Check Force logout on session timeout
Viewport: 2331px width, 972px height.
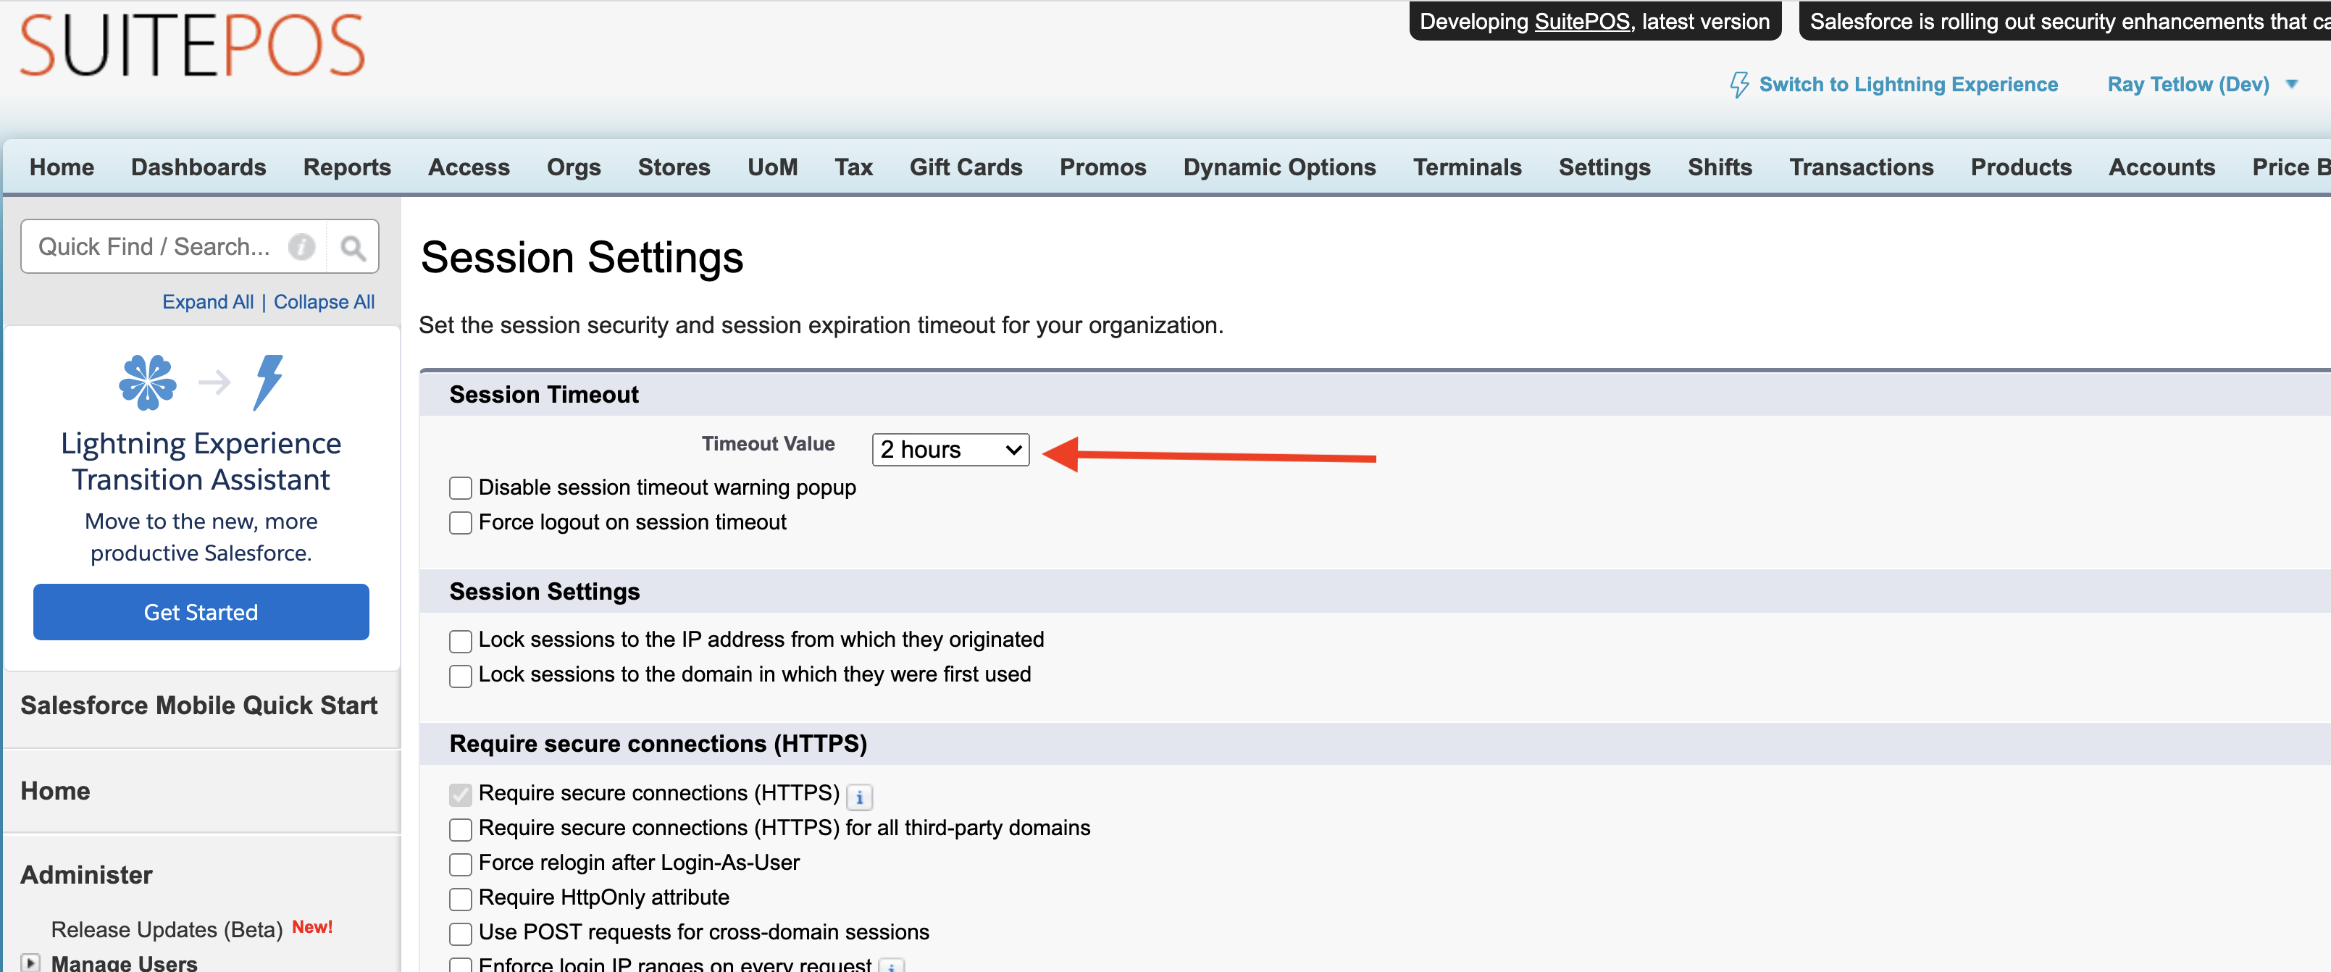[x=461, y=523]
